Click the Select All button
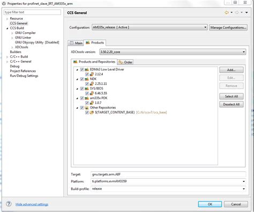 231,96
